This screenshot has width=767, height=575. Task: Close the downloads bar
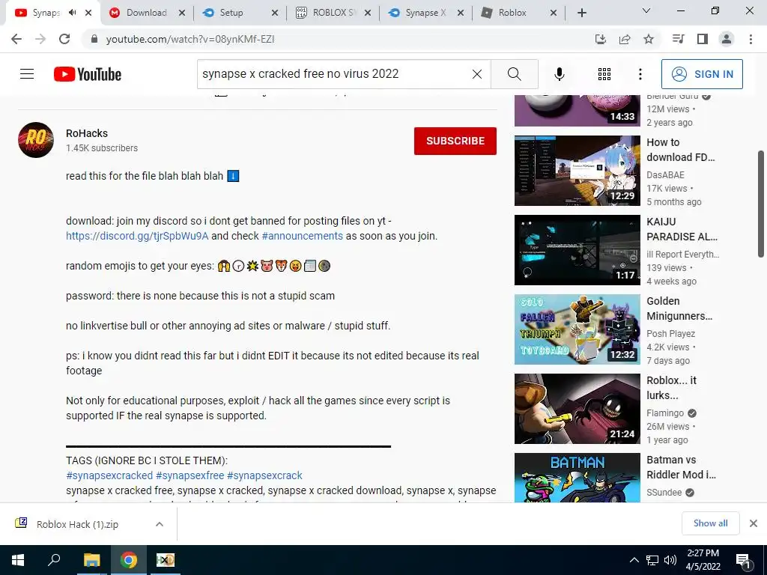pos(754,523)
